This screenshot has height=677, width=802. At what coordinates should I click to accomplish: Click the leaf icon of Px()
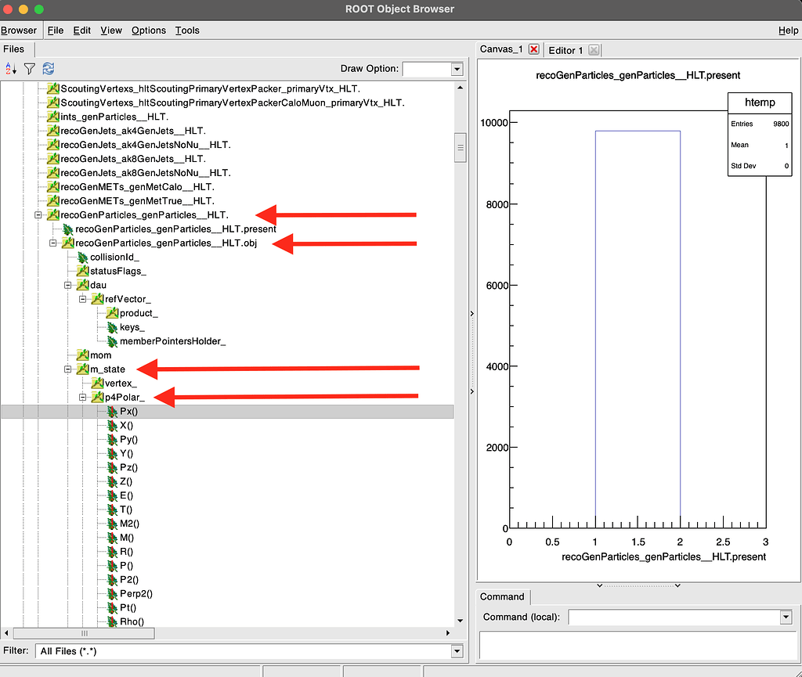click(112, 412)
